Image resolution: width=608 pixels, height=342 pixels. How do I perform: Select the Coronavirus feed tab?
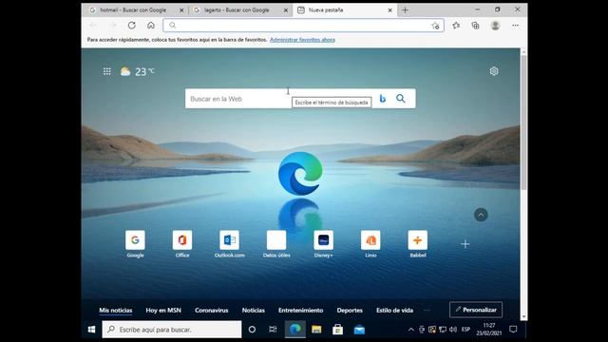click(211, 311)
